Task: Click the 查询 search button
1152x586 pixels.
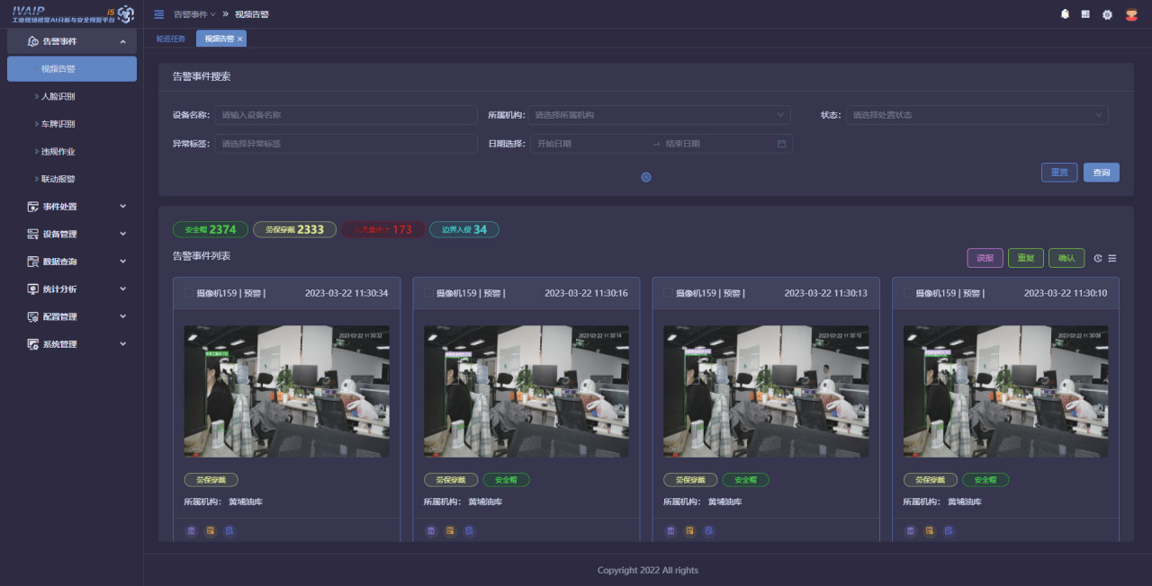Action: coord(1101,173)
